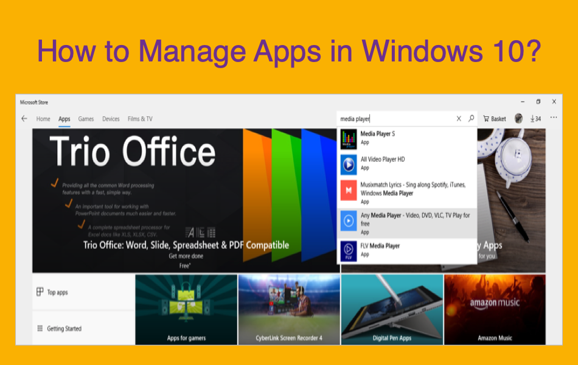
Task: Click the All Video Player HD icon
Action: [349, 164]
